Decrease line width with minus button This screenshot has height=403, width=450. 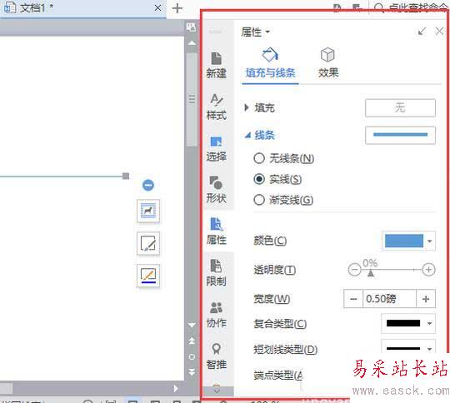(353, 299)
